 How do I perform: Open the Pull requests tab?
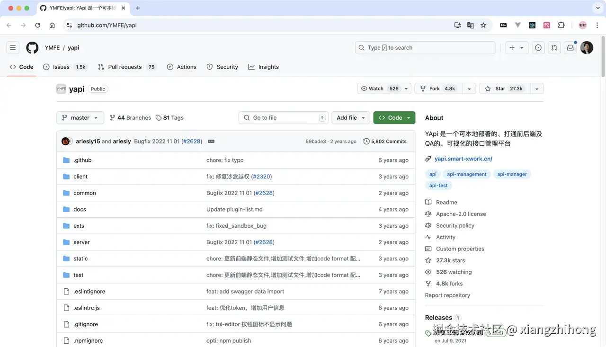pyautogui.click(x=126, y=67)
